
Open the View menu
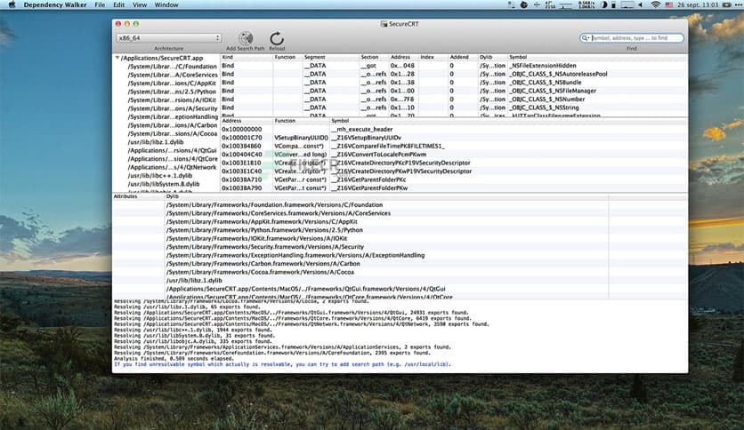[x=139, y=4]
